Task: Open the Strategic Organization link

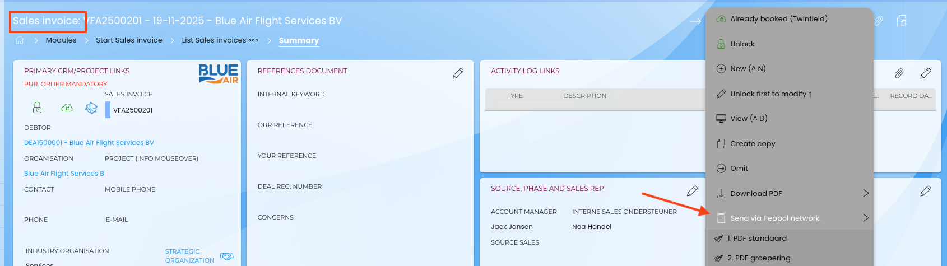Action: (189, 256)
